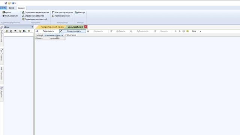
Task: Select the описание объекта sub-tab
Action: pos(54,35)
